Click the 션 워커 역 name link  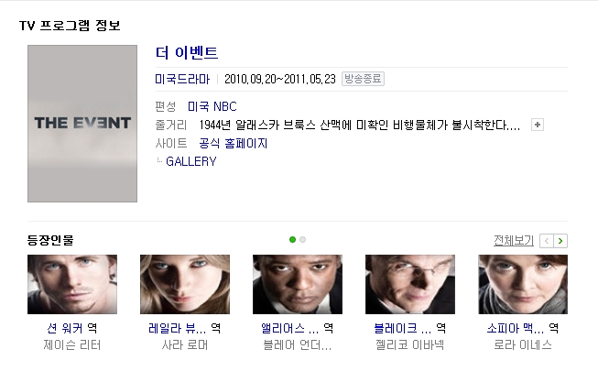(72, 328)
